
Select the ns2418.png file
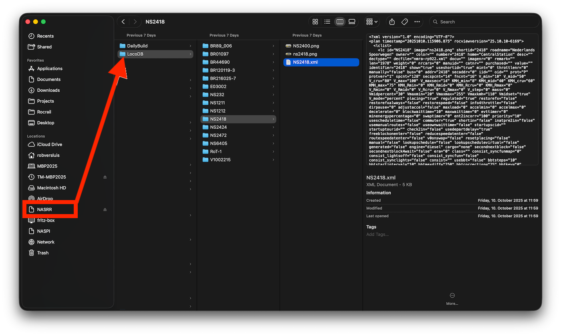click(x=305, y=54)
